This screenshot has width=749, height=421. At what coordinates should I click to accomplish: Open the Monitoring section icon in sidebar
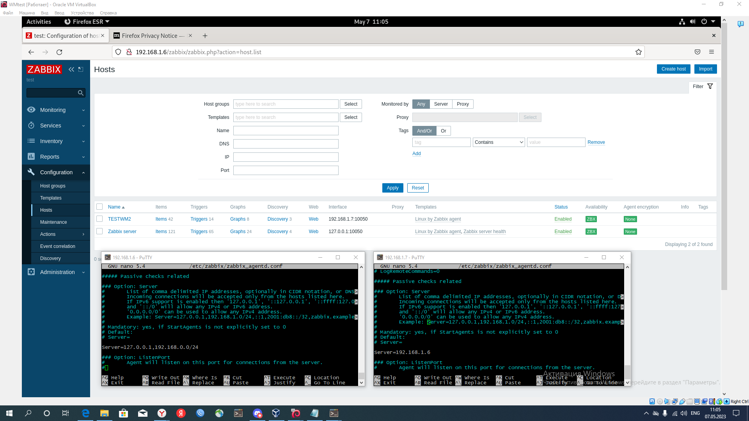pyautogui.click(x=31, y=110)
